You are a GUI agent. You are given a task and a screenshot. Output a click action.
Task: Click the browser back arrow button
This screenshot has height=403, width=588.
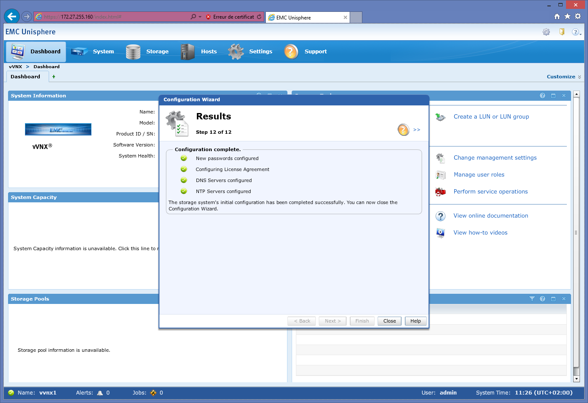pyautogui.click(x=12, y=17)
